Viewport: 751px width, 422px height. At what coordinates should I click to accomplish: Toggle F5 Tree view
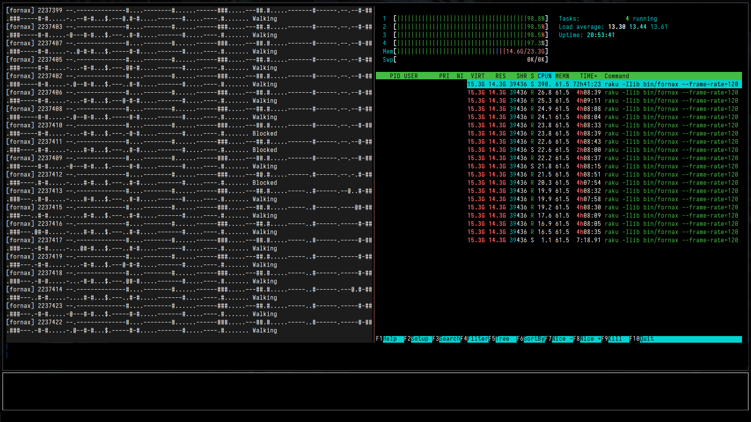(502, 339)
